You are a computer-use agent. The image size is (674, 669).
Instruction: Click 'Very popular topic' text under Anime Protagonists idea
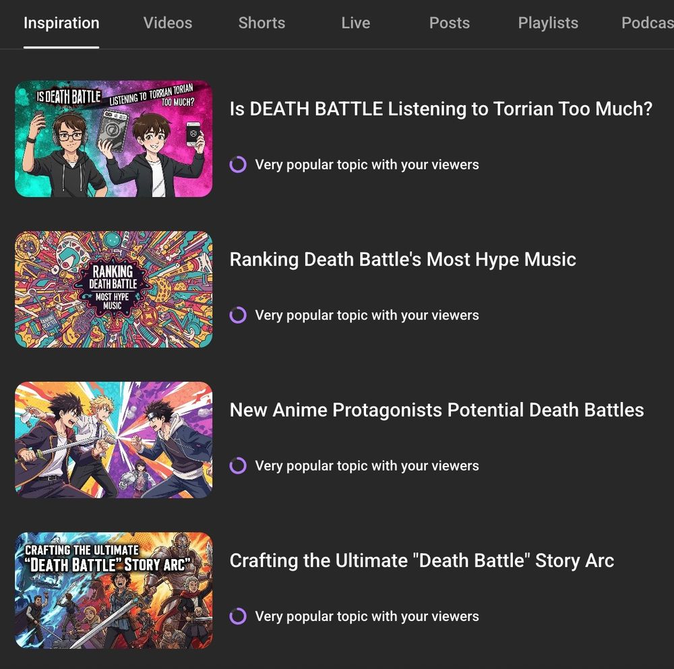(367, 466)
